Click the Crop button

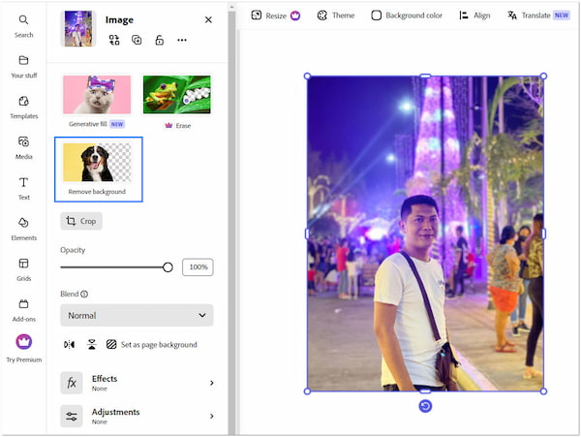[81, 221]
